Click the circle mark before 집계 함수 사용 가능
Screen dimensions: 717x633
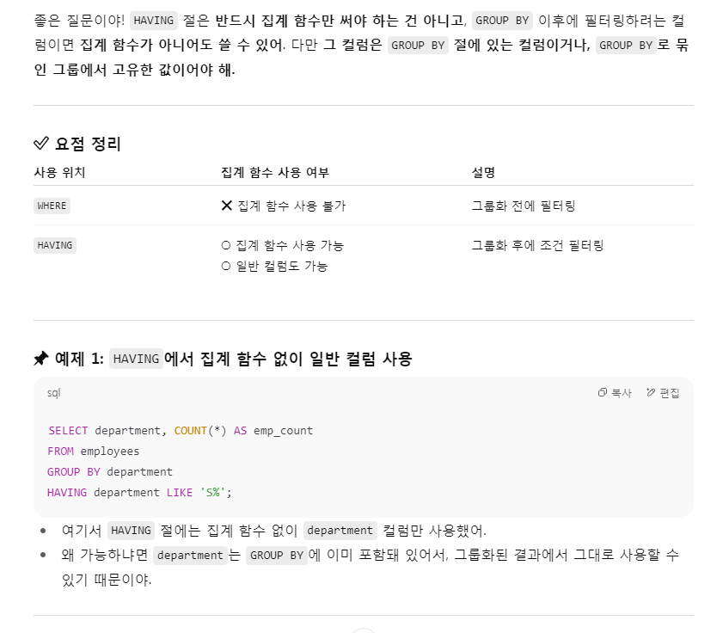[x=226, y=246]
